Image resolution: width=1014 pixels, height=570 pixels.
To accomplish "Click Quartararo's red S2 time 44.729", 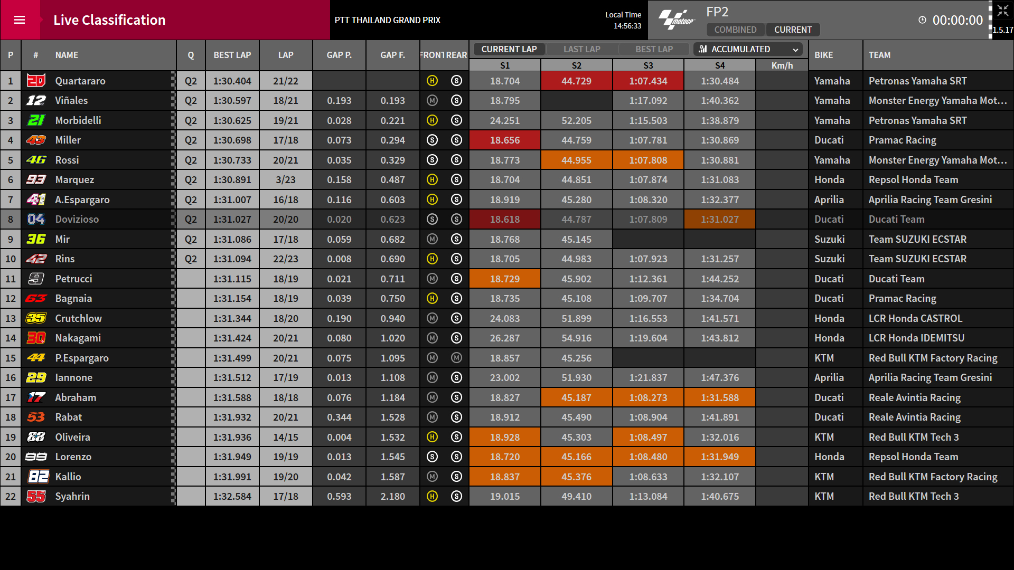I will point(577,81).
